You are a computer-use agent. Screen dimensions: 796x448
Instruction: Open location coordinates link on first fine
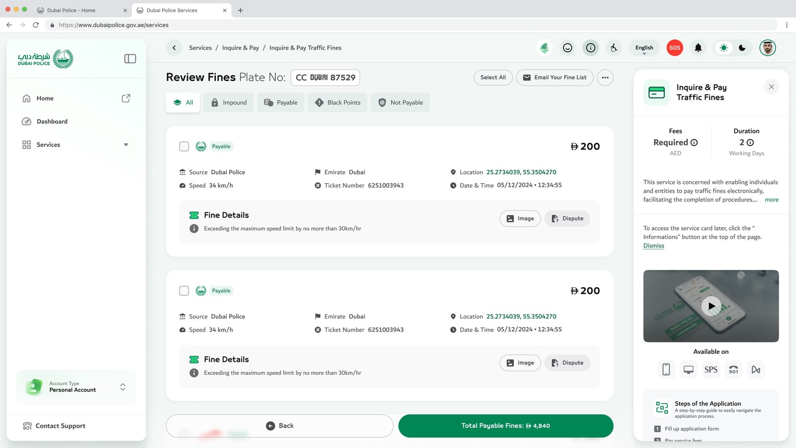tap(521, 172)
